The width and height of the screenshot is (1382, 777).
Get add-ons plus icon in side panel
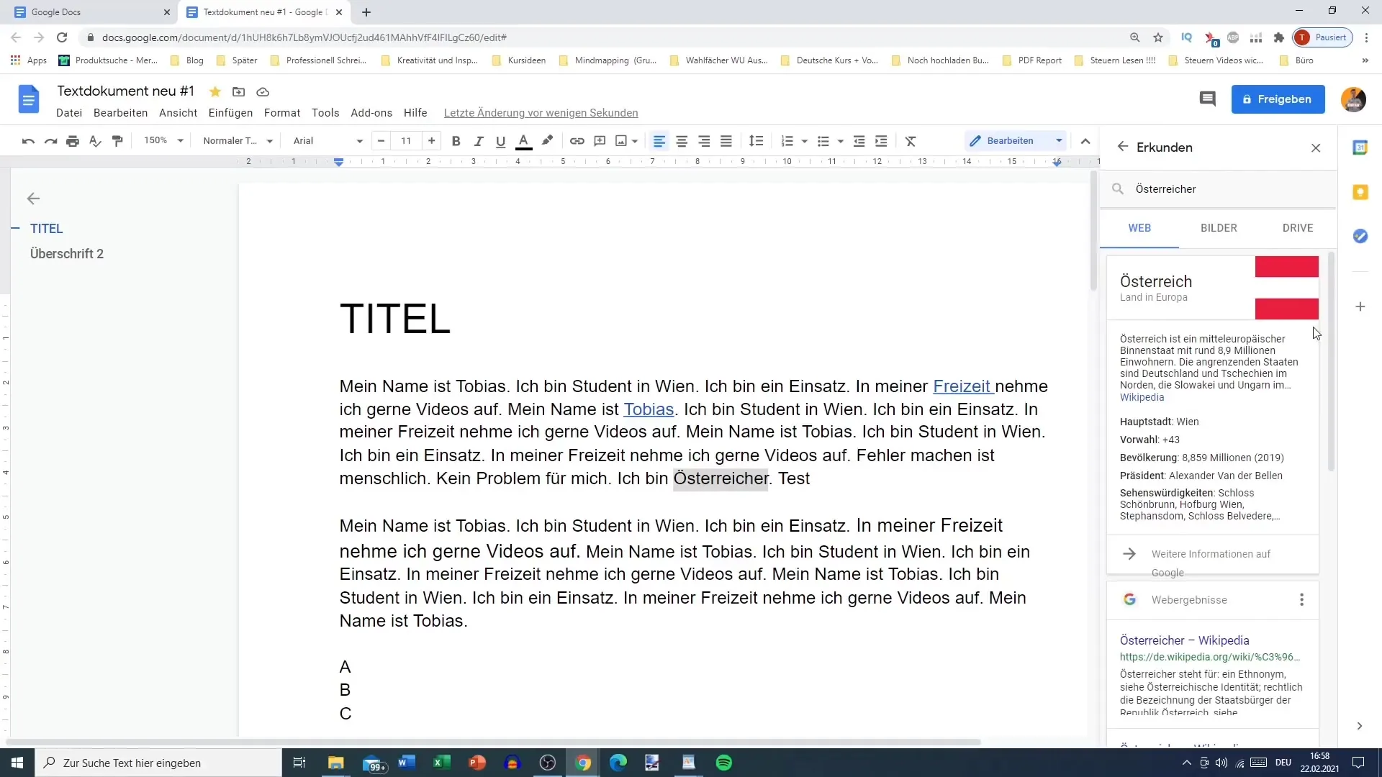pyautogui.click(x=1360, y=306)
